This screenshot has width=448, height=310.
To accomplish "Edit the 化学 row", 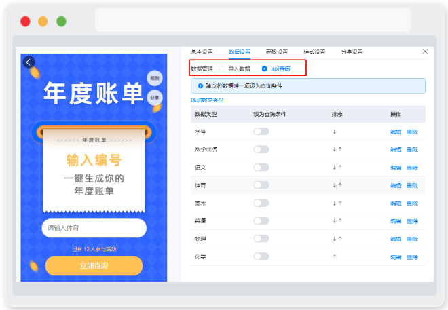I will [396, 257].
